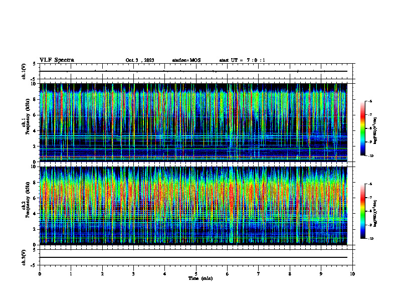This screenshot has height=307, width=397.
Task: Click the ch.1 spectrogram panel
Action: click(x=193, y=122)
